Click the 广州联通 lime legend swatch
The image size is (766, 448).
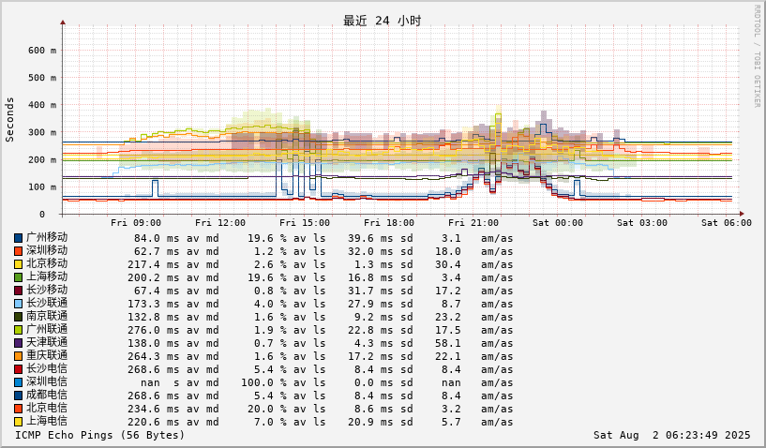pos(19,330)
